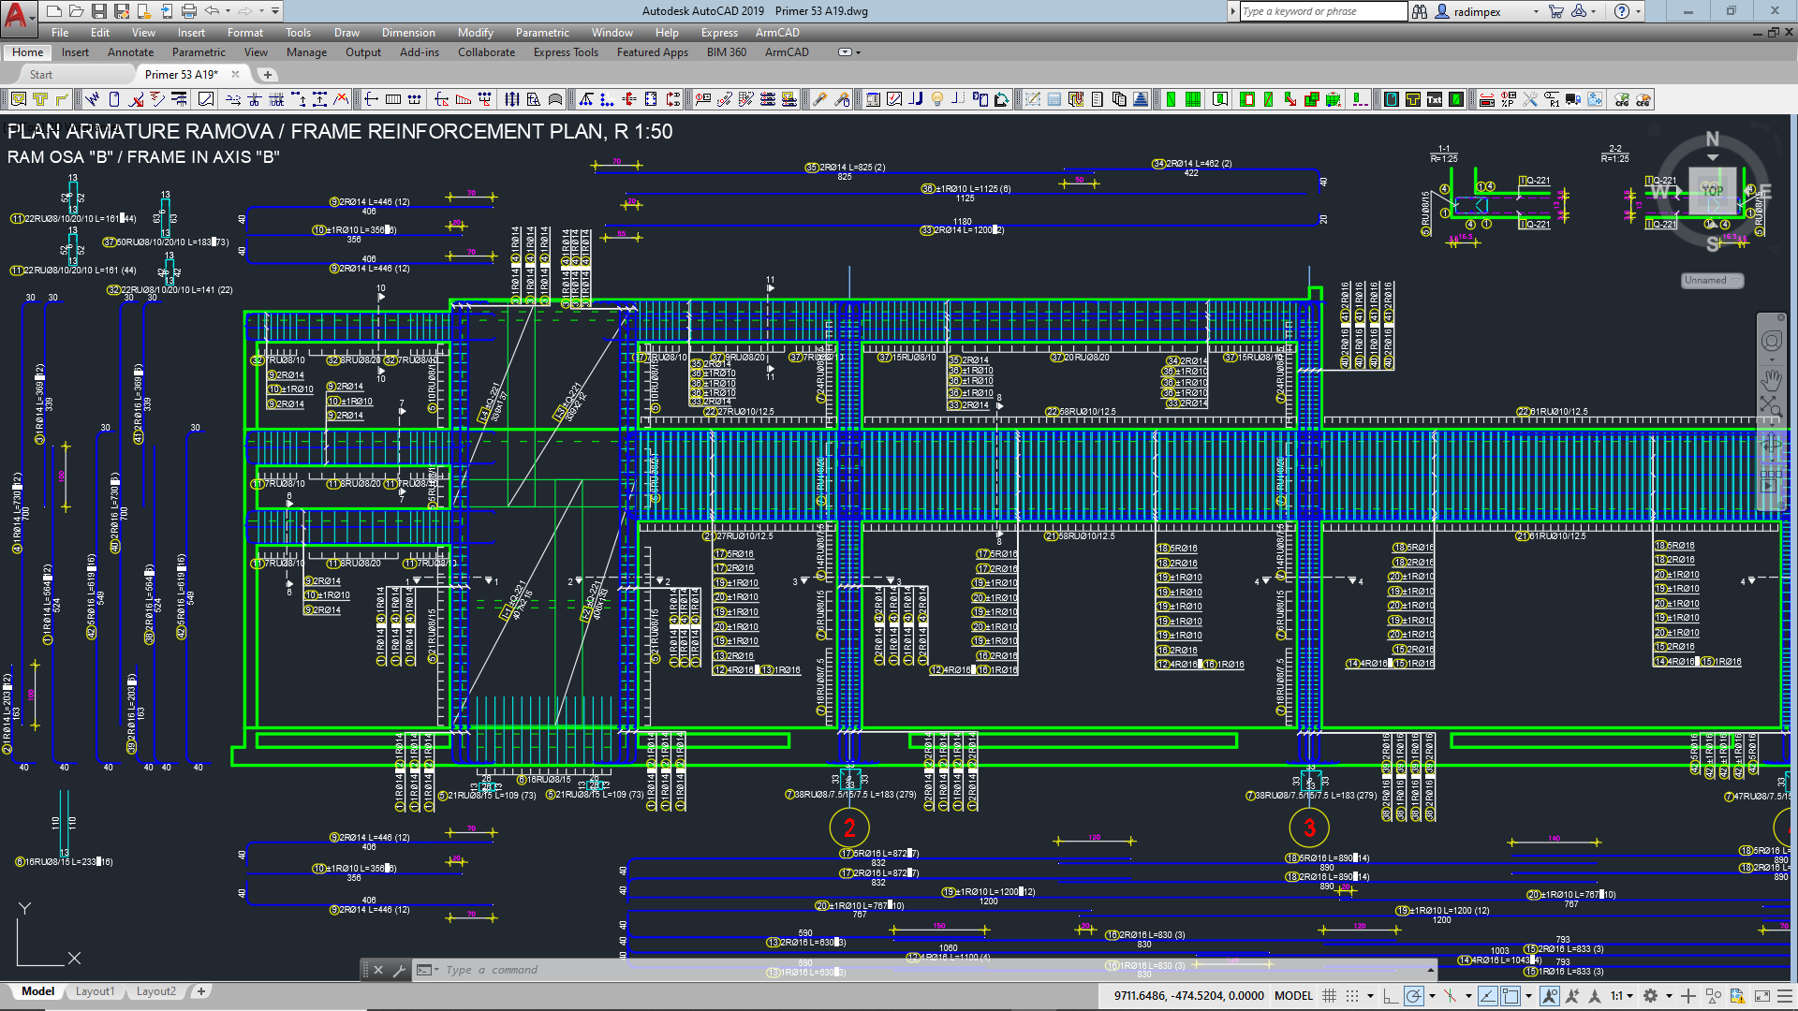Open the Unnamed view dropdown under the ViewCube
This screenshot has width=1798, height=1011.
pyautogui.click(x=1712, y=280)
